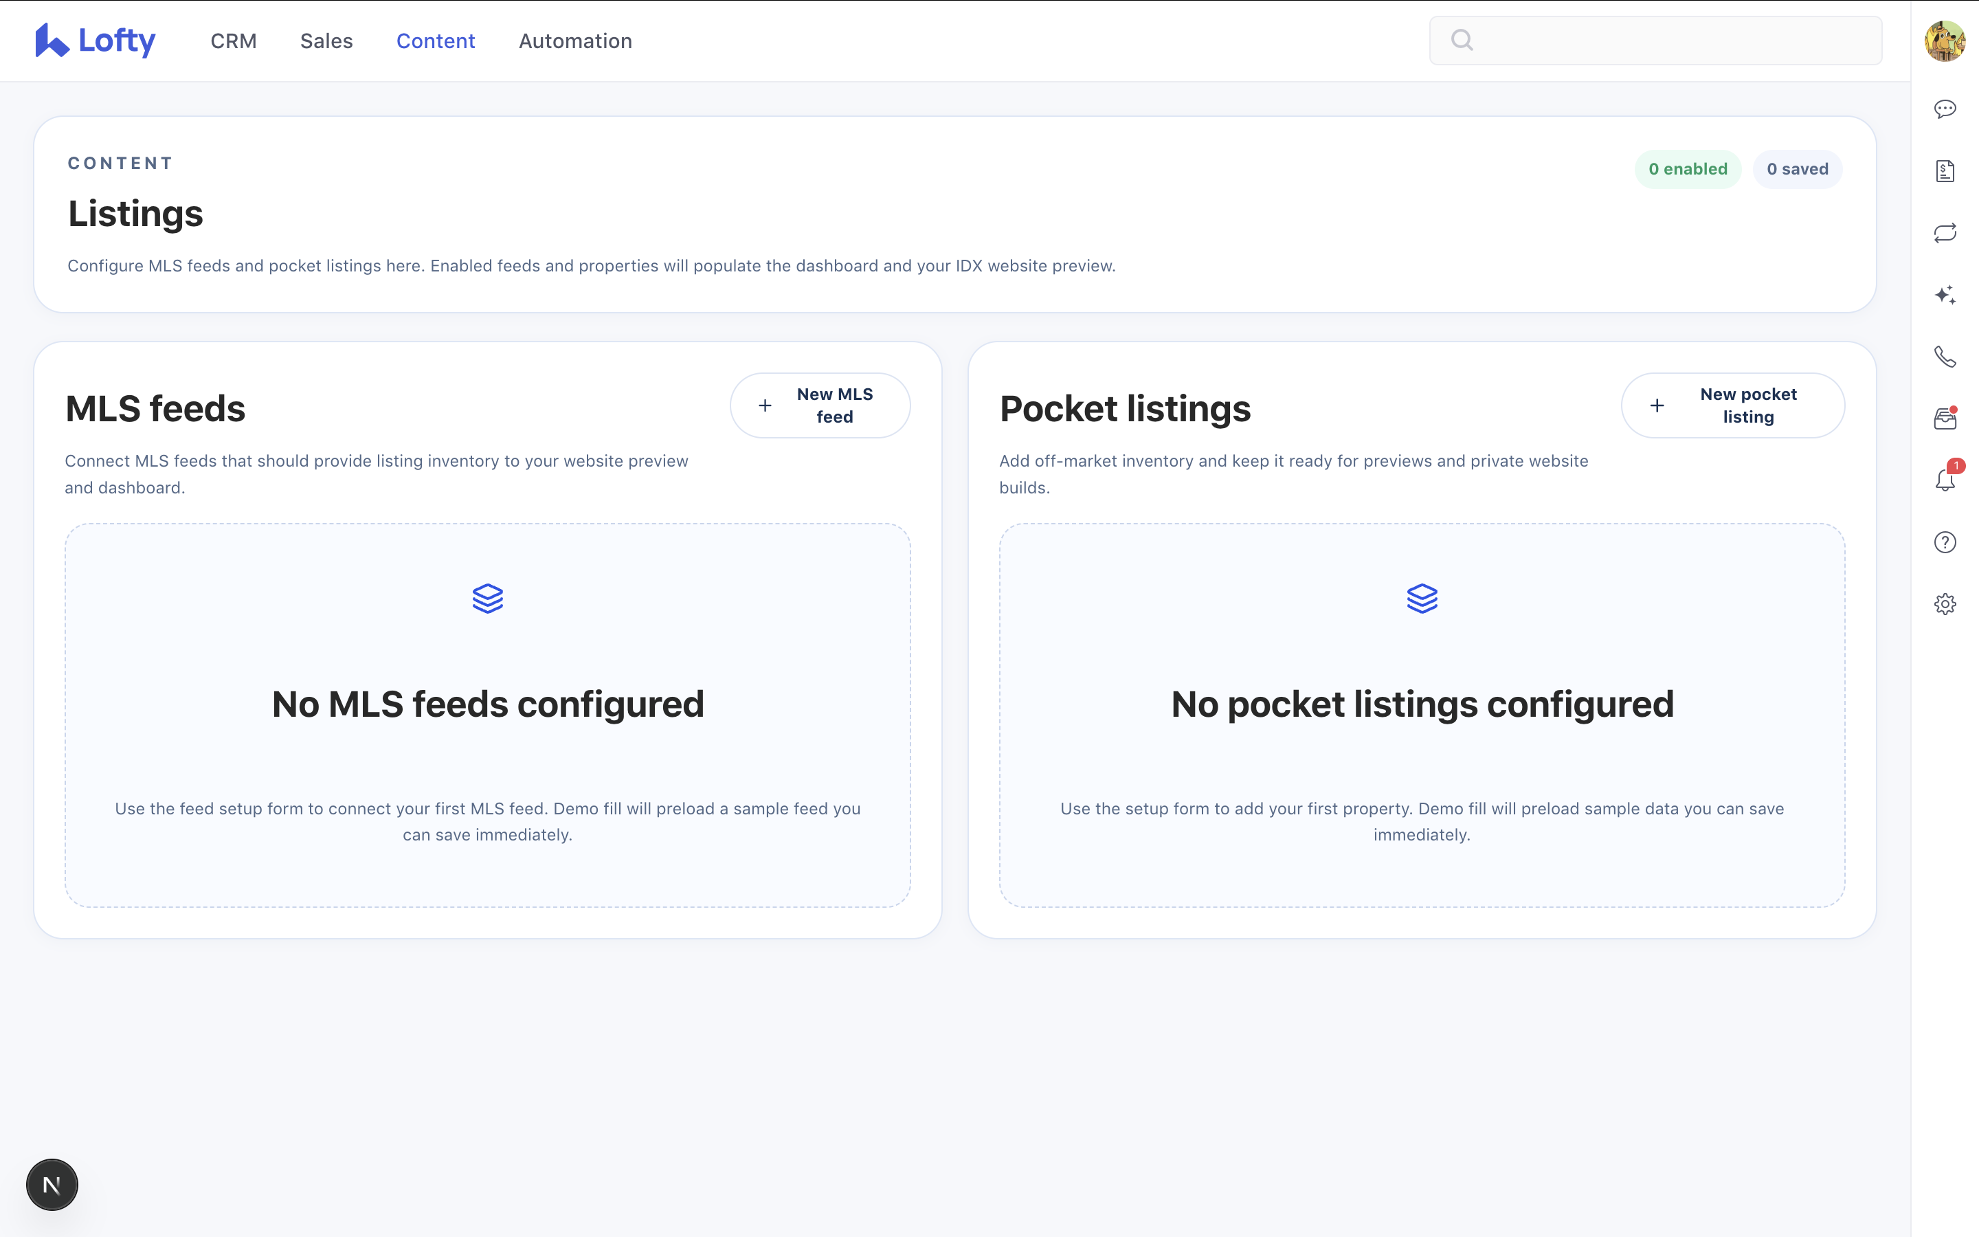Click the New pocket listing button
The width and height of the screenshot is (1979, 1237).
[1732, 405]
